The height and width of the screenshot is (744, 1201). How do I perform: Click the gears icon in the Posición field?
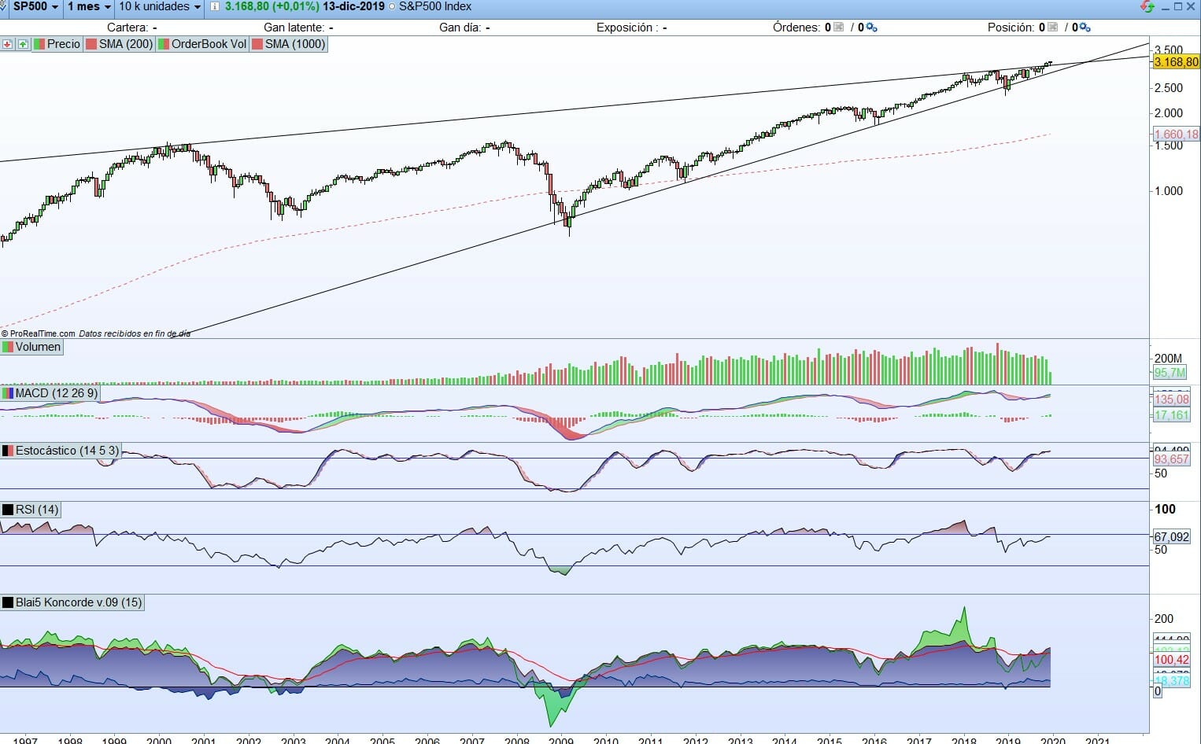click(x=1085, y=28)
